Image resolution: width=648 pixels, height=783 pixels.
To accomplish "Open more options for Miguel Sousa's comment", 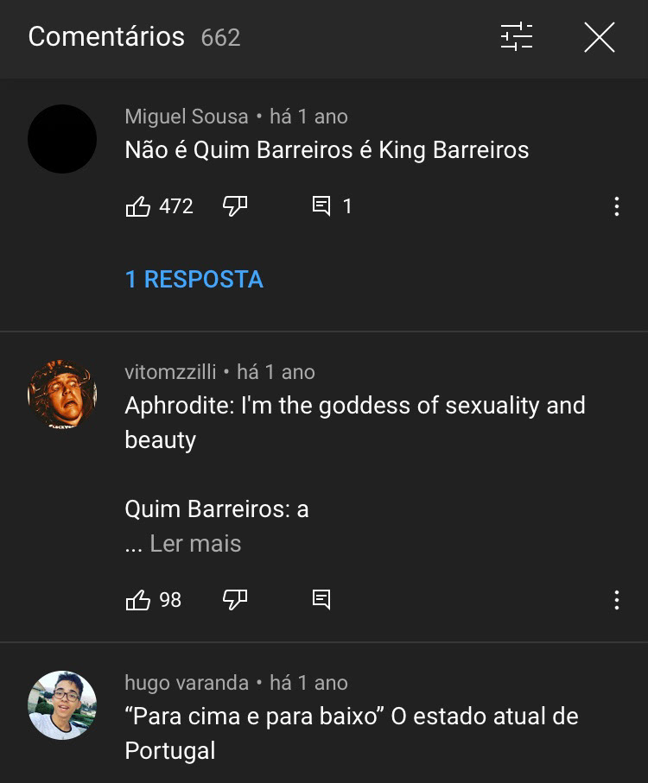I will (617, 206).
